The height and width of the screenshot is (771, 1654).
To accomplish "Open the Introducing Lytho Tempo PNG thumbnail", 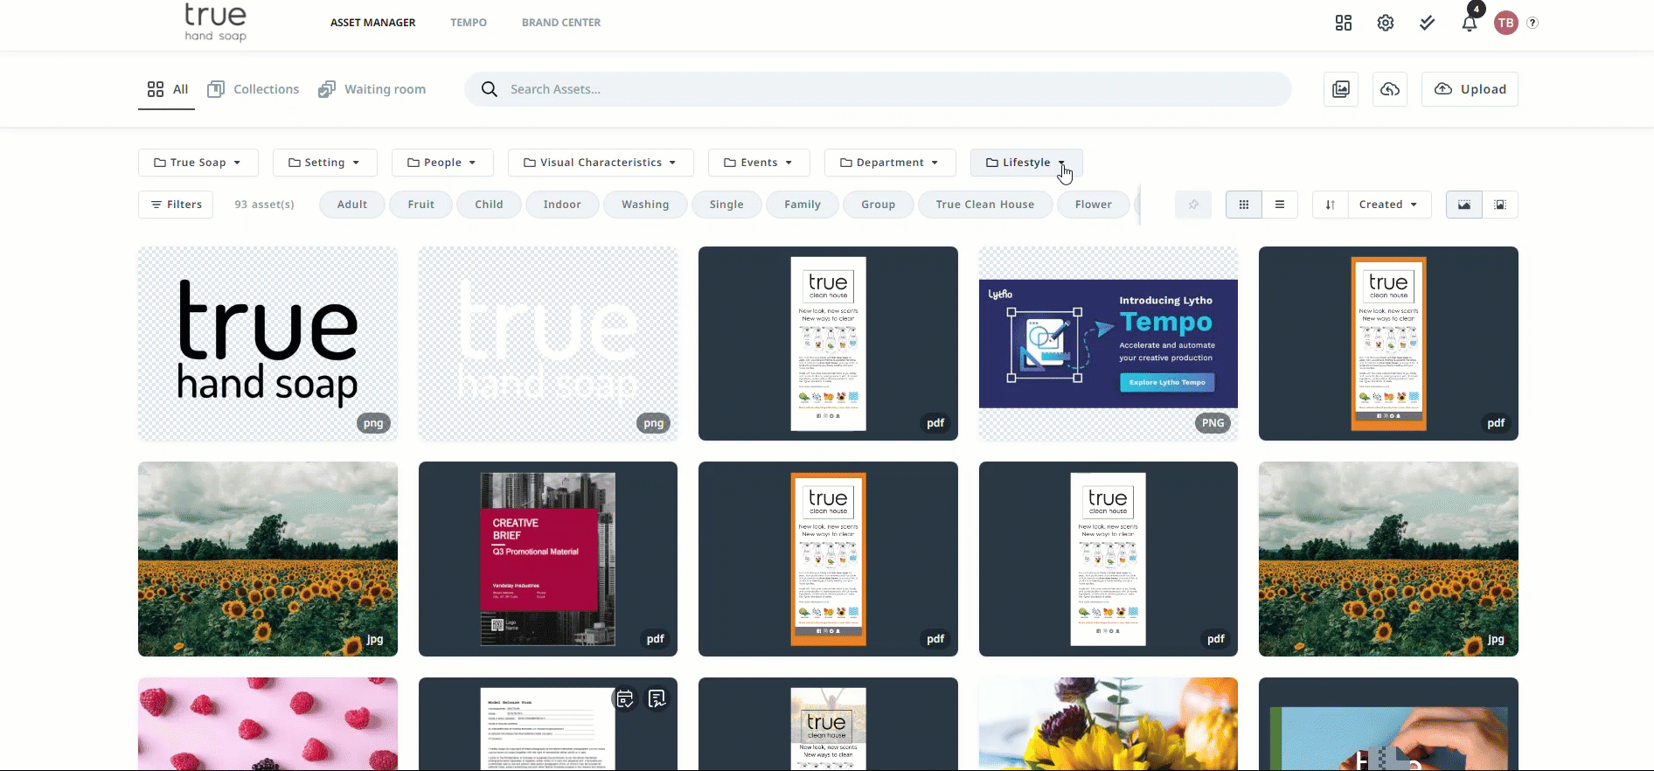I will point(1108,344).
